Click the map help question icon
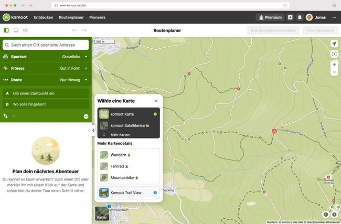The image size is (341, 224). point(334,215)
